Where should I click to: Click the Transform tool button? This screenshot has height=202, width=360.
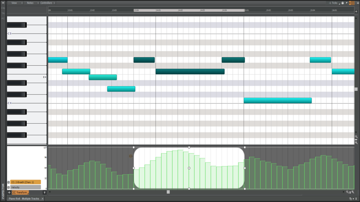20,193
